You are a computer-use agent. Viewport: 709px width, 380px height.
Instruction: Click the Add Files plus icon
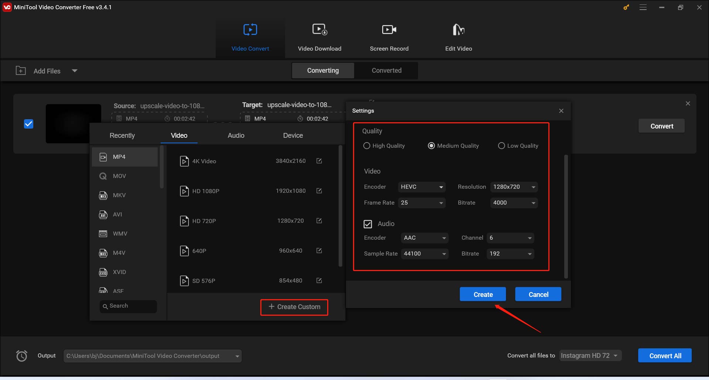(x=21, y=71)
